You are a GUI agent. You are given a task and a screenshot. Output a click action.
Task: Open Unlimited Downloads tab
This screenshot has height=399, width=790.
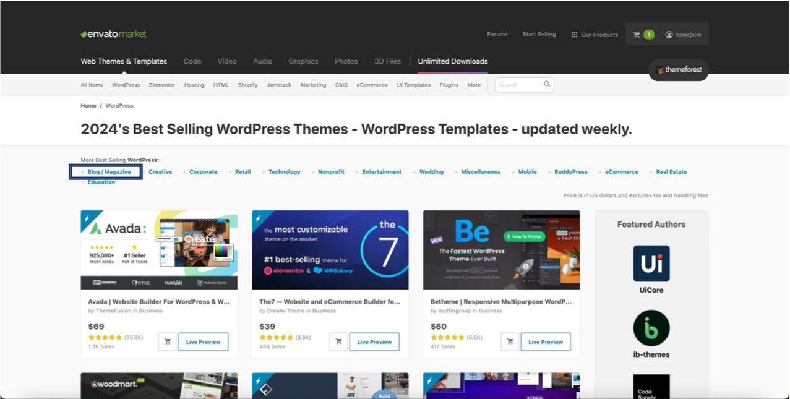pyautogui.click(x=453, y=61)
